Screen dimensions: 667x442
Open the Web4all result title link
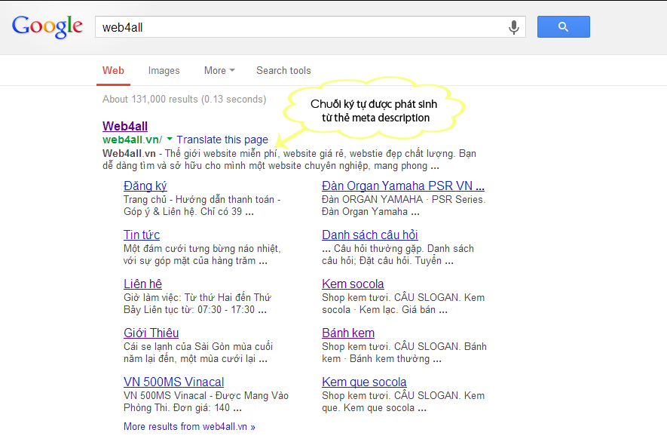coord(125,126)
